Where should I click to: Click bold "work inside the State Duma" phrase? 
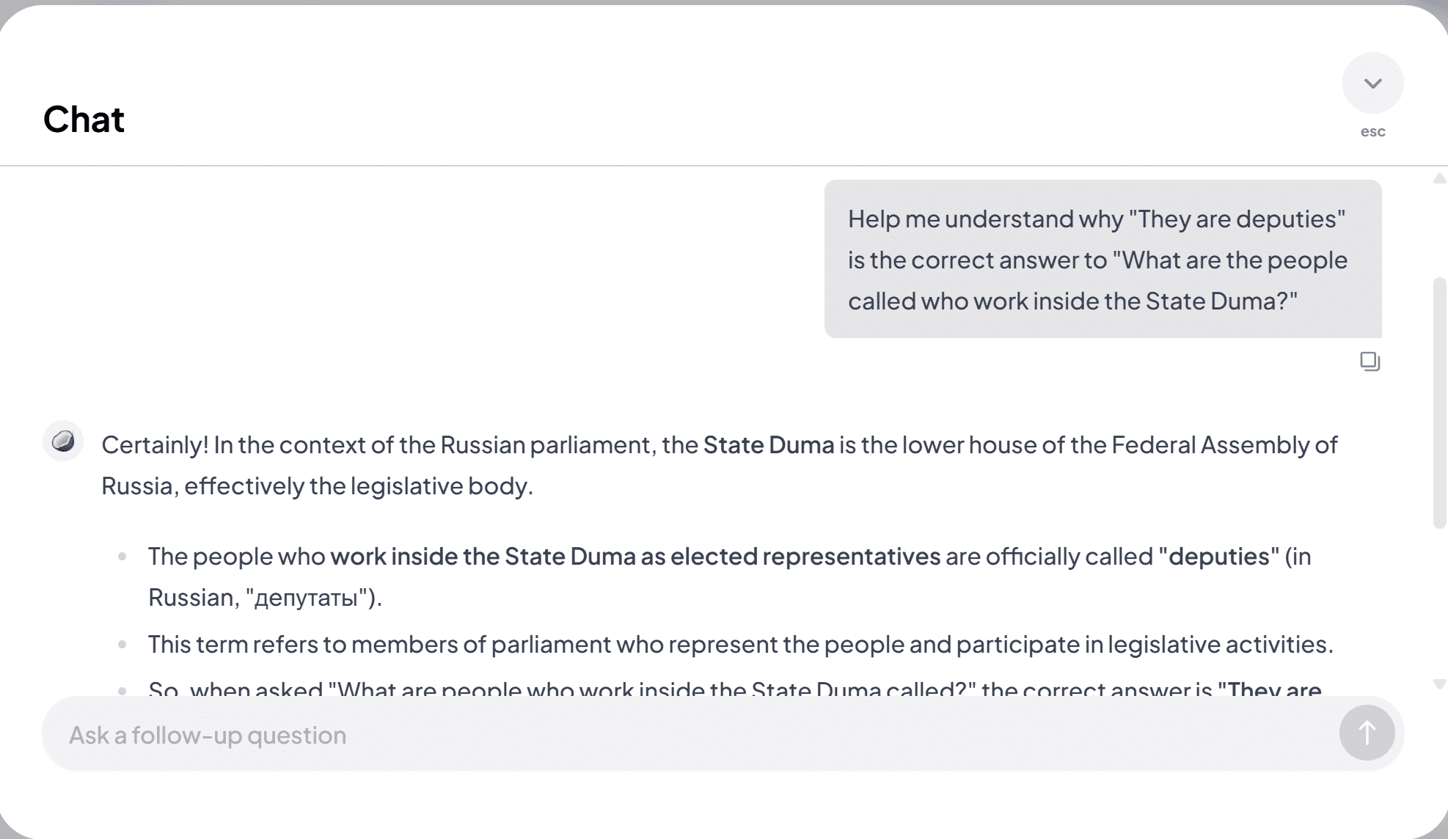(483, 557)
